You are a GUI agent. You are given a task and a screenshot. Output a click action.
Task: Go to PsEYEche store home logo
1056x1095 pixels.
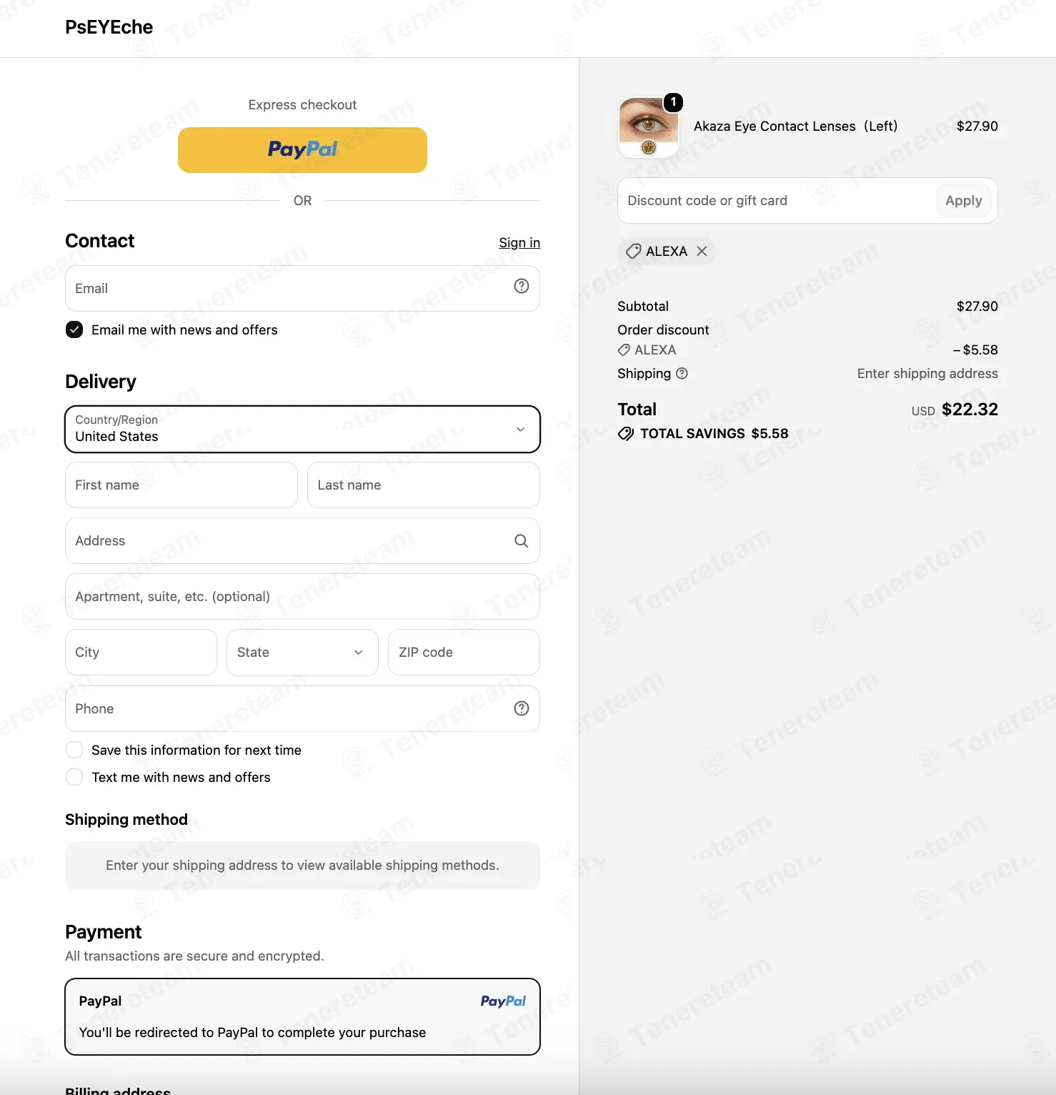109,27
